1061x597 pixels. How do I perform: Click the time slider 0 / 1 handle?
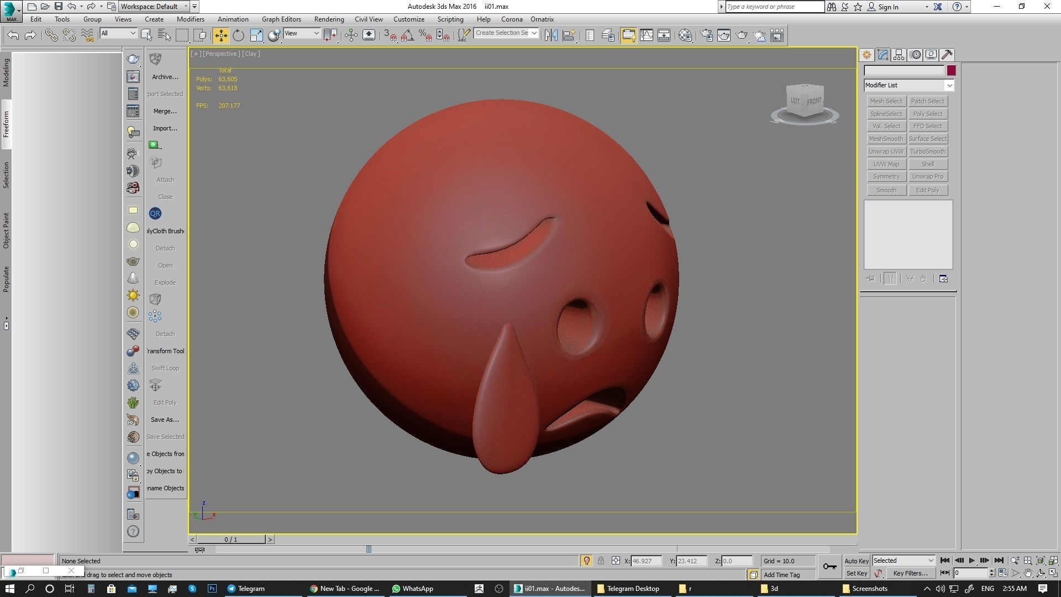[x=231, y=540]
